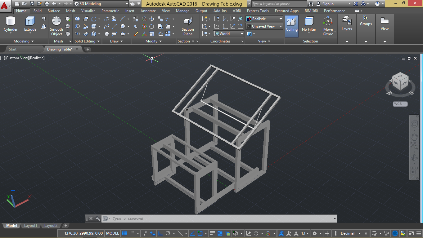Expand the Modify panel

pos(154,41)
